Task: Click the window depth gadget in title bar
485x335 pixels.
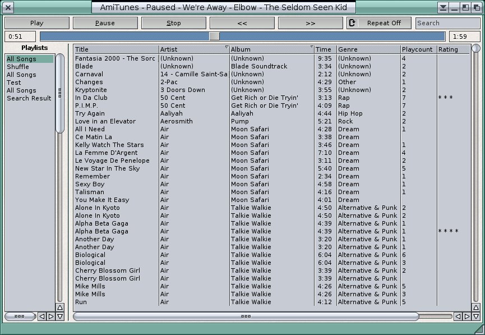Action: (477, 8)
